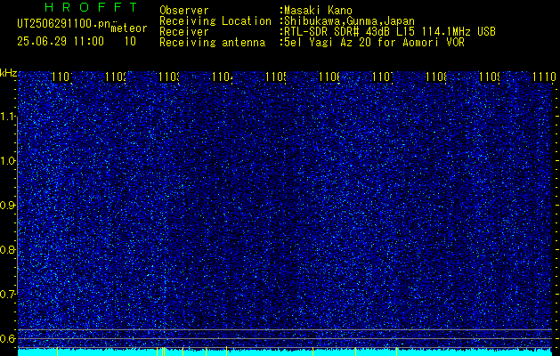Click the 1108 time axis label

tap(436, 77)
